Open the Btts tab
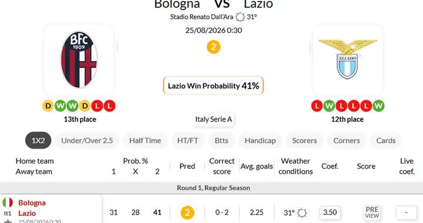The image size is (423, 223). (221, 140)
